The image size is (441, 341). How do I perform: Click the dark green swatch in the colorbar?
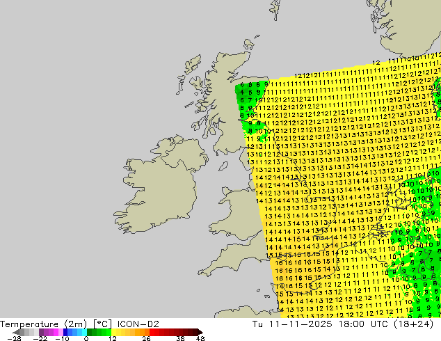89,332
